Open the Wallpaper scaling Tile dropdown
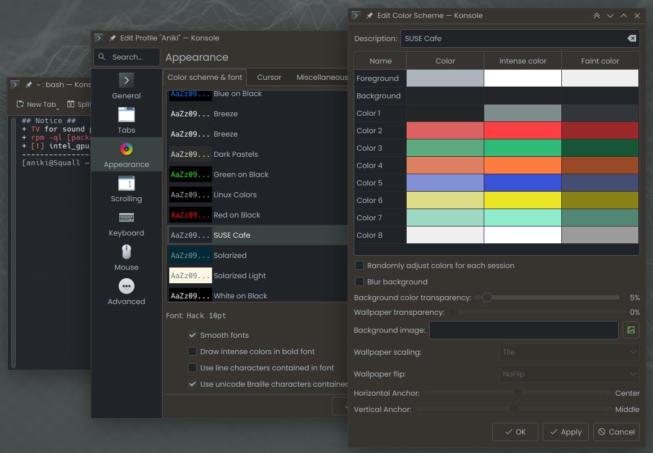The width and height of the screenshot is (653, 453). pos(569,352)
